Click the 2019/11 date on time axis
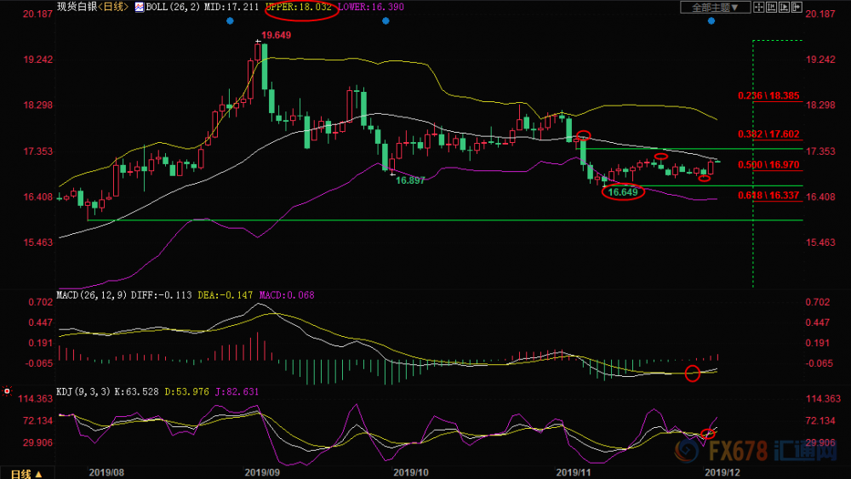 (573, 472)
